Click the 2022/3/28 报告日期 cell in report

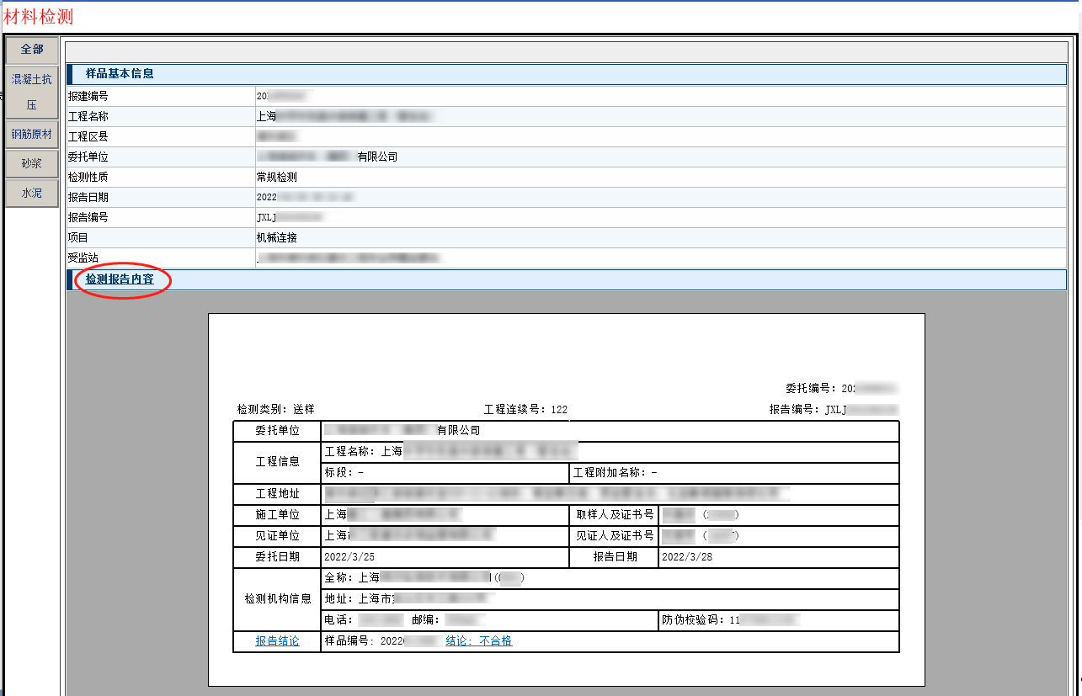click(687, 557)
